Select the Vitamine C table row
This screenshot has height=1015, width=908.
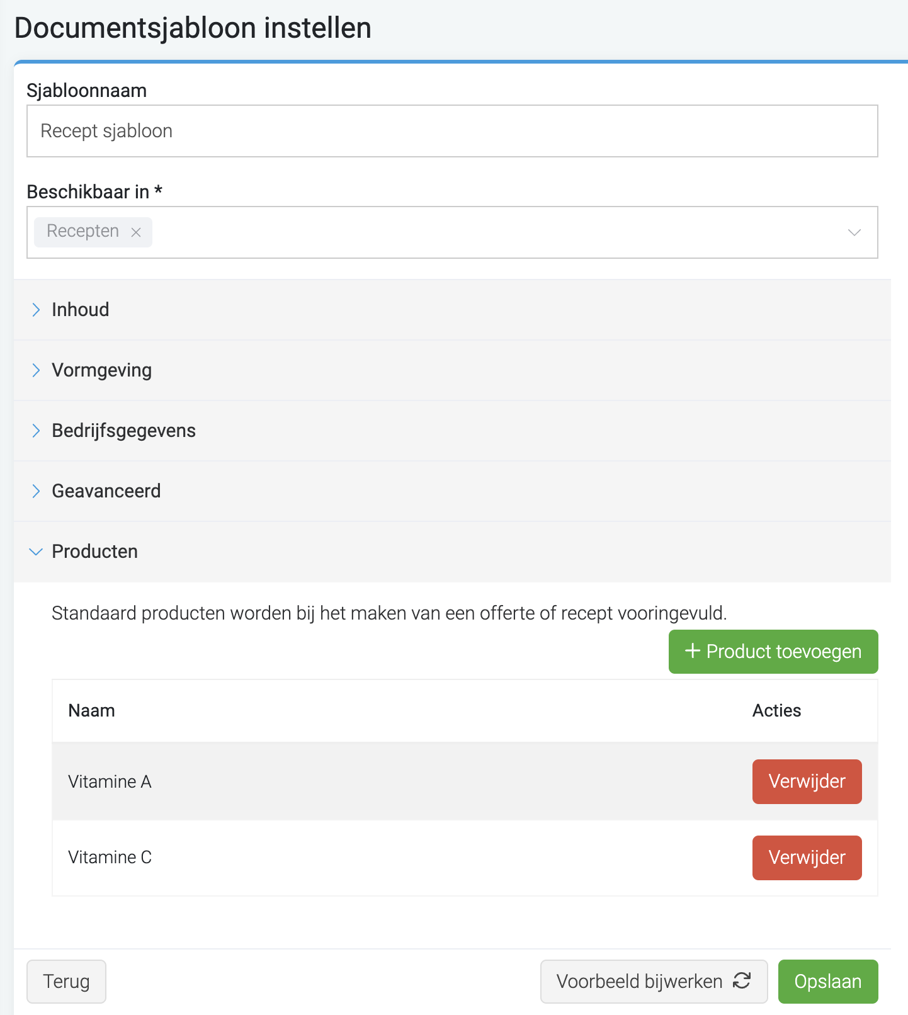465,858
